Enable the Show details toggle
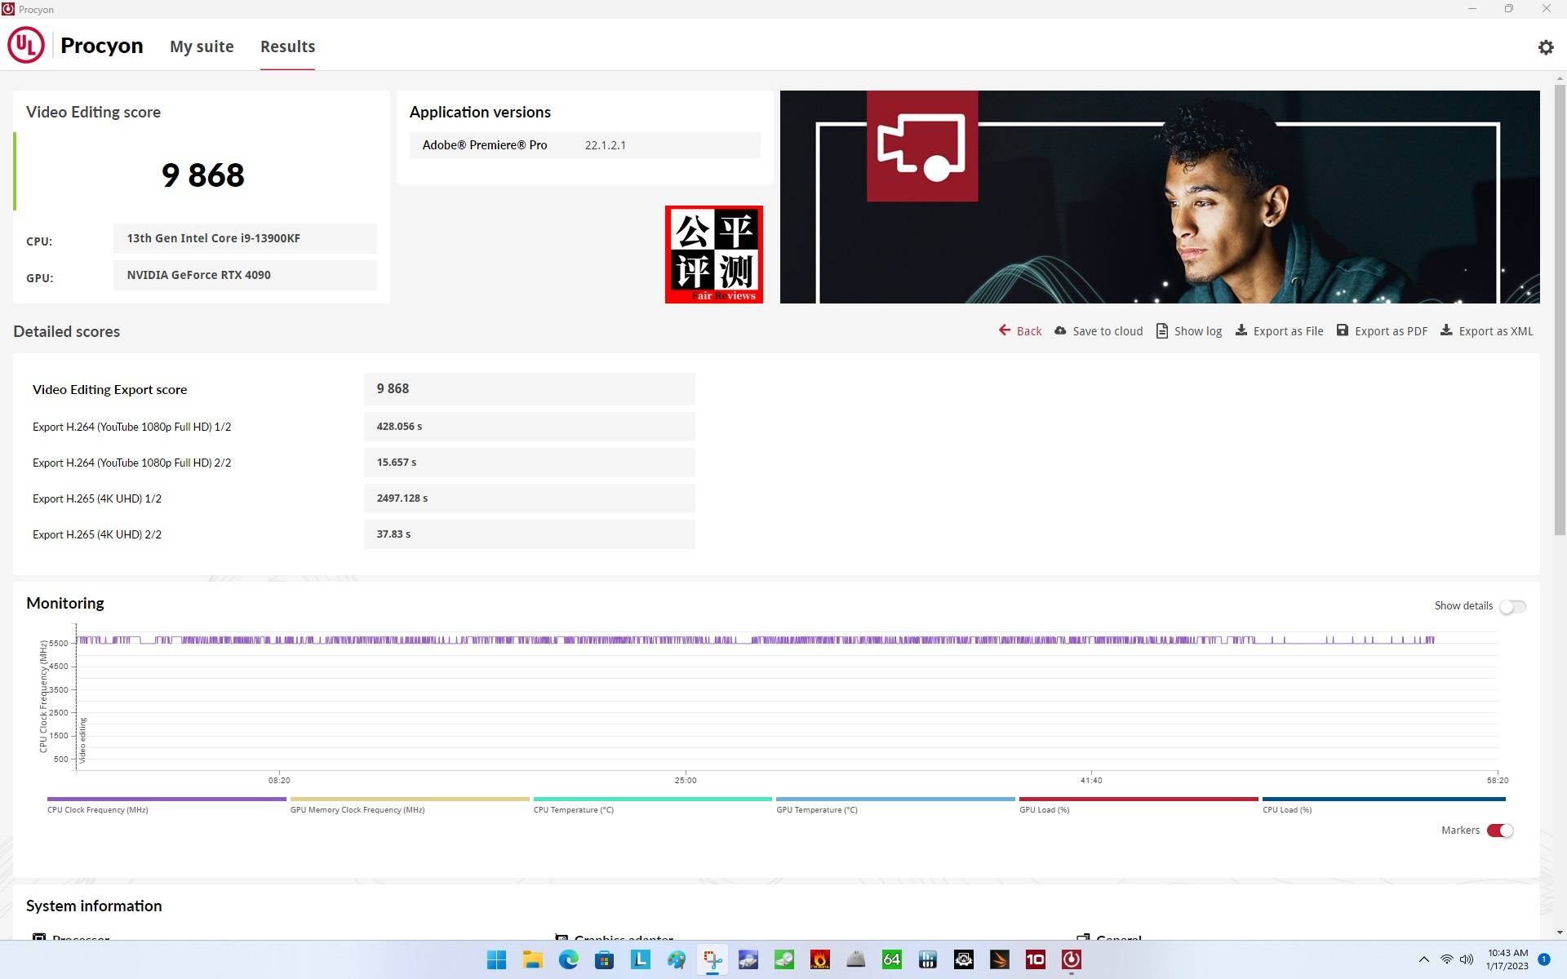This screenshot has width=1567, height=979. coord(1512,606)
